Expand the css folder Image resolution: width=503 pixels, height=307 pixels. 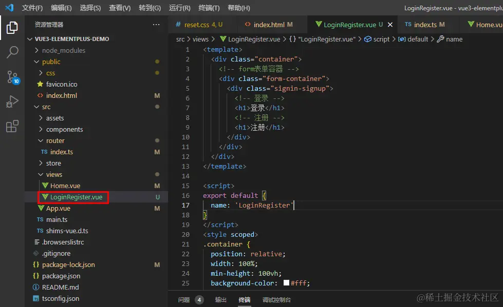click(41, 73)
